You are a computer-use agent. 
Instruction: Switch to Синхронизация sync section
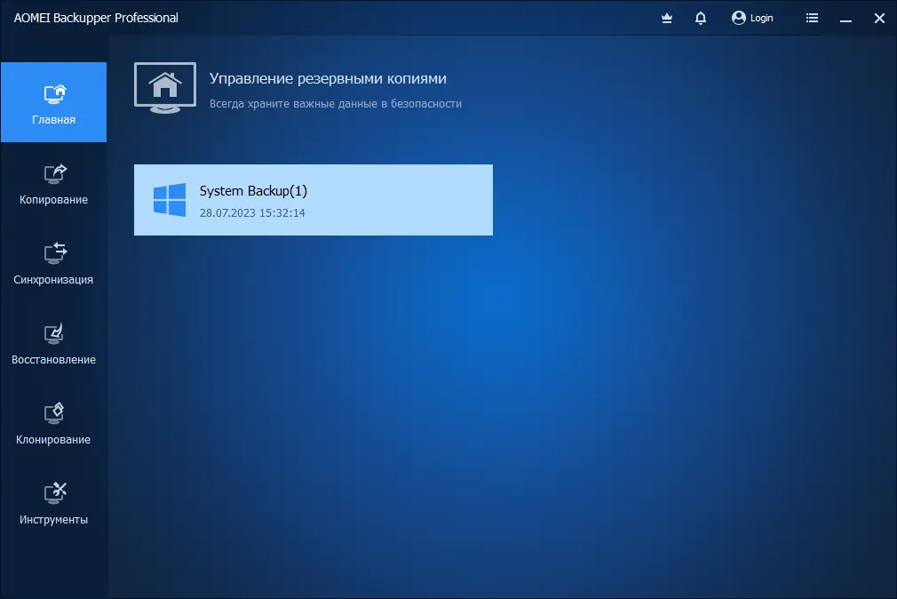54,263
